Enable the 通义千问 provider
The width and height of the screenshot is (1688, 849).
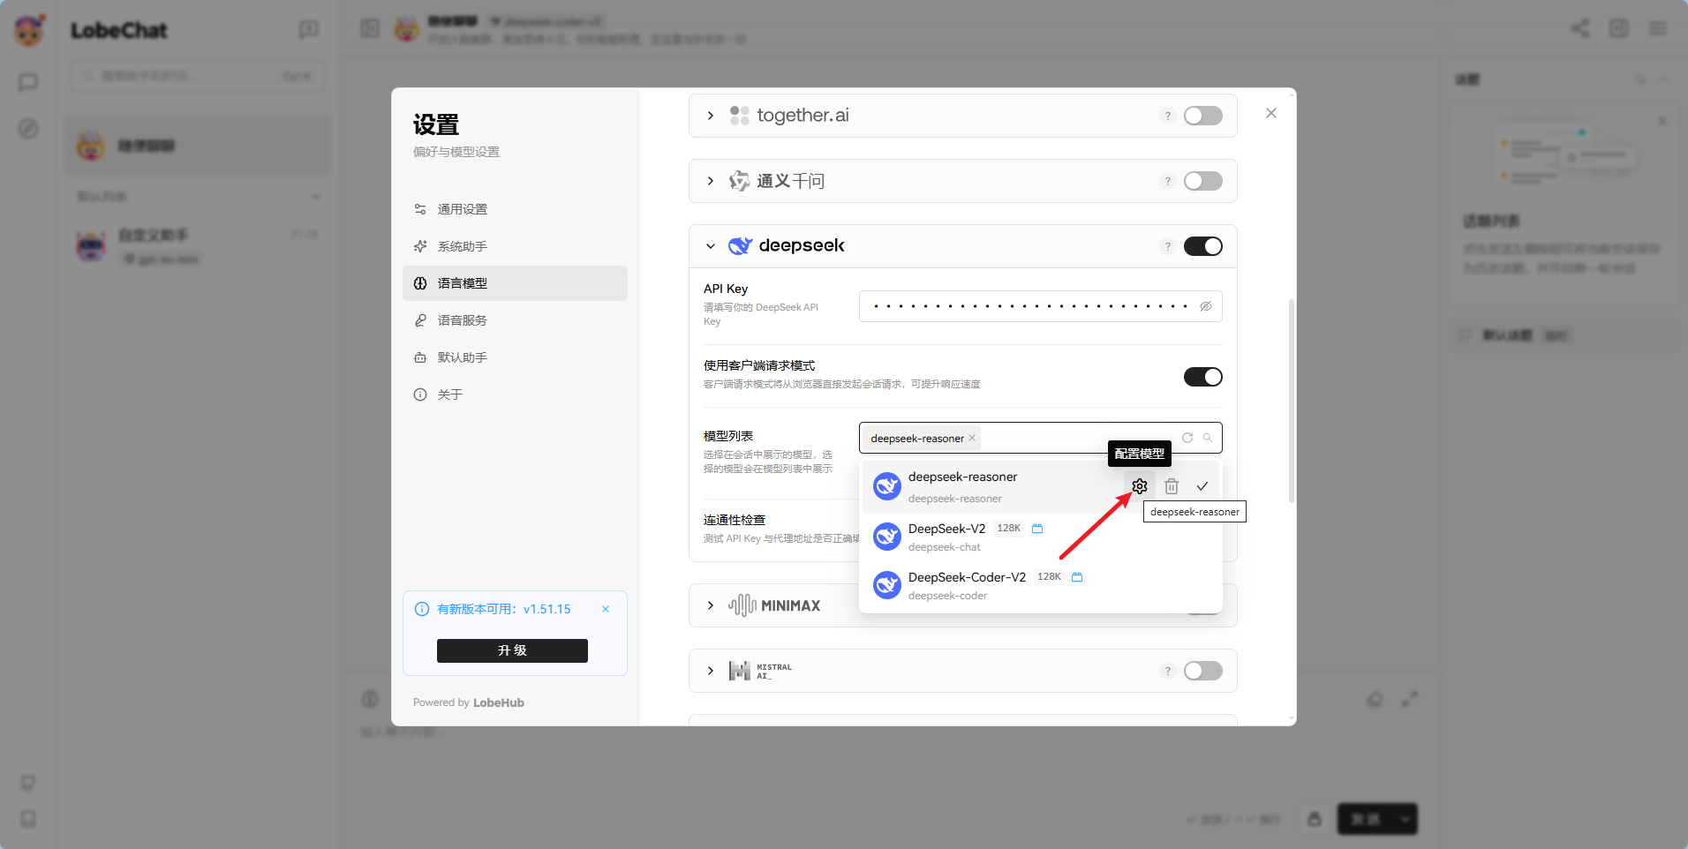1202,181
